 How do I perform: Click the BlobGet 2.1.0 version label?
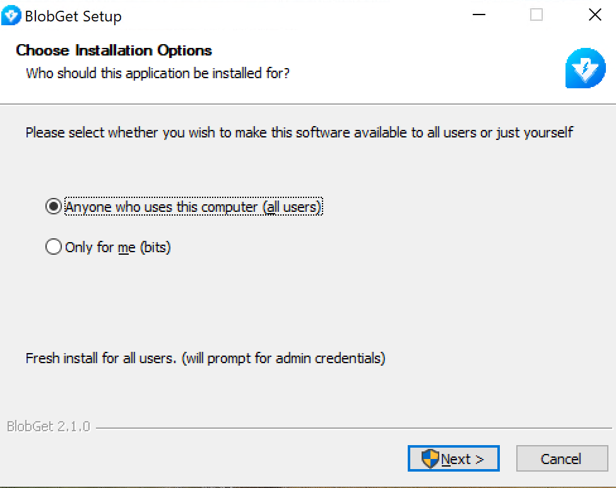(x=47, y=426)
